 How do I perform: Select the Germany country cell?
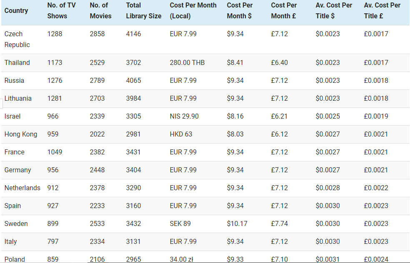coord(18,170)
